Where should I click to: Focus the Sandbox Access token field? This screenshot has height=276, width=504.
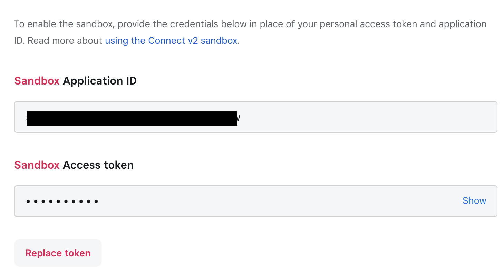click(x=255, y=201)
